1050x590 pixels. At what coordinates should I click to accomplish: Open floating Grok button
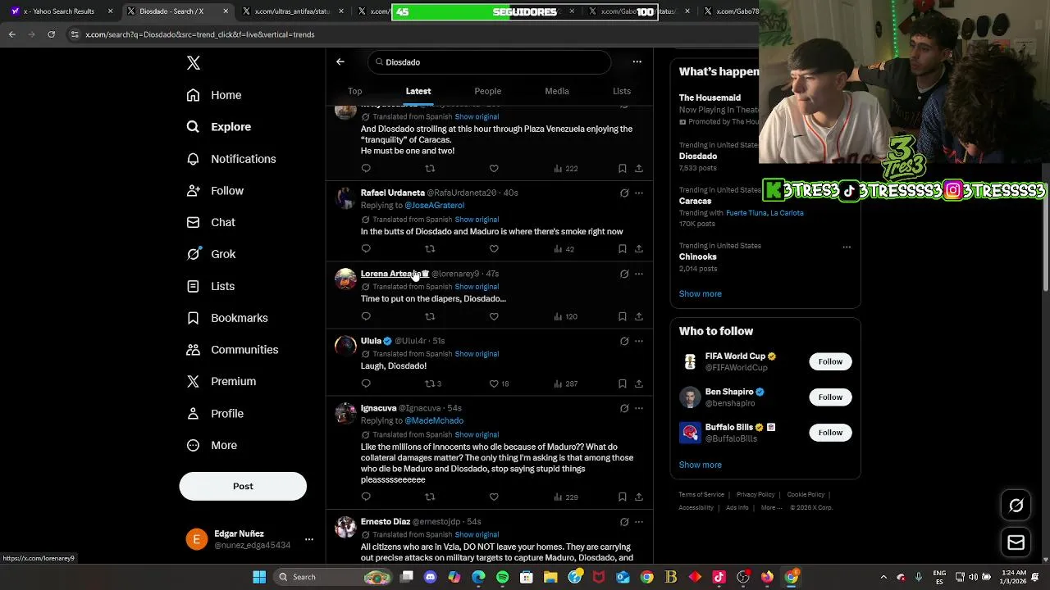pyautogui.click(x=1016, y=506)
